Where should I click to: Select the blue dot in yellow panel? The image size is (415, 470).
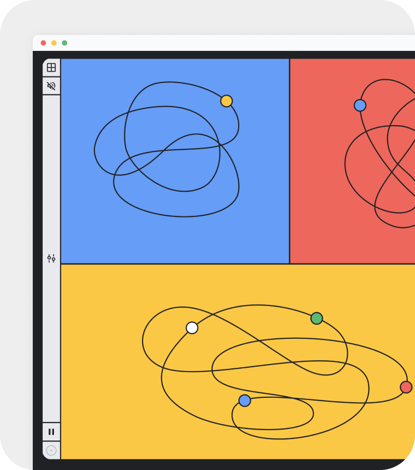pyautogui.click(x=245, y=401)
